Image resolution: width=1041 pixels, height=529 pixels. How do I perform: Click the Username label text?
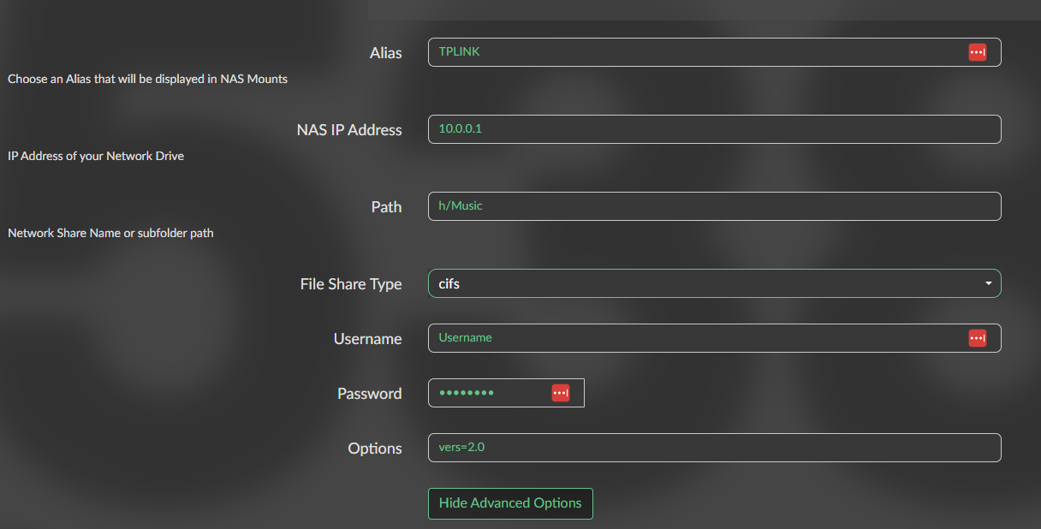click(367, 339)
